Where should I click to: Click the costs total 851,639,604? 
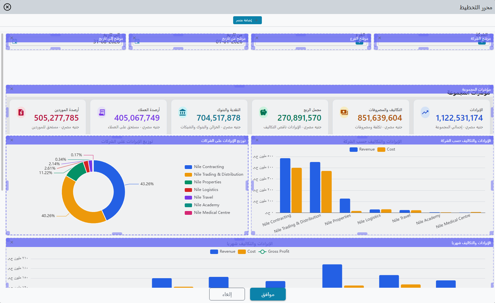tap(380, 118)
